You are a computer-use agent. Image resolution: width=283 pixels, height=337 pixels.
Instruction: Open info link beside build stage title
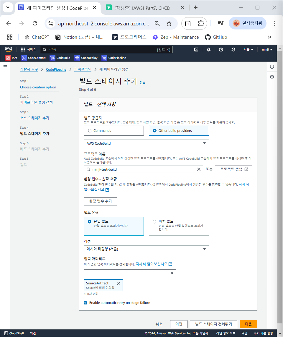point(143,83)
